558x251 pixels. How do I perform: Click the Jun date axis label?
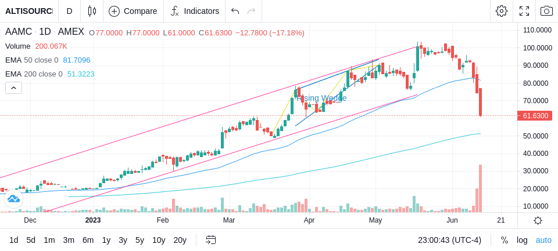tap(452, 220)
